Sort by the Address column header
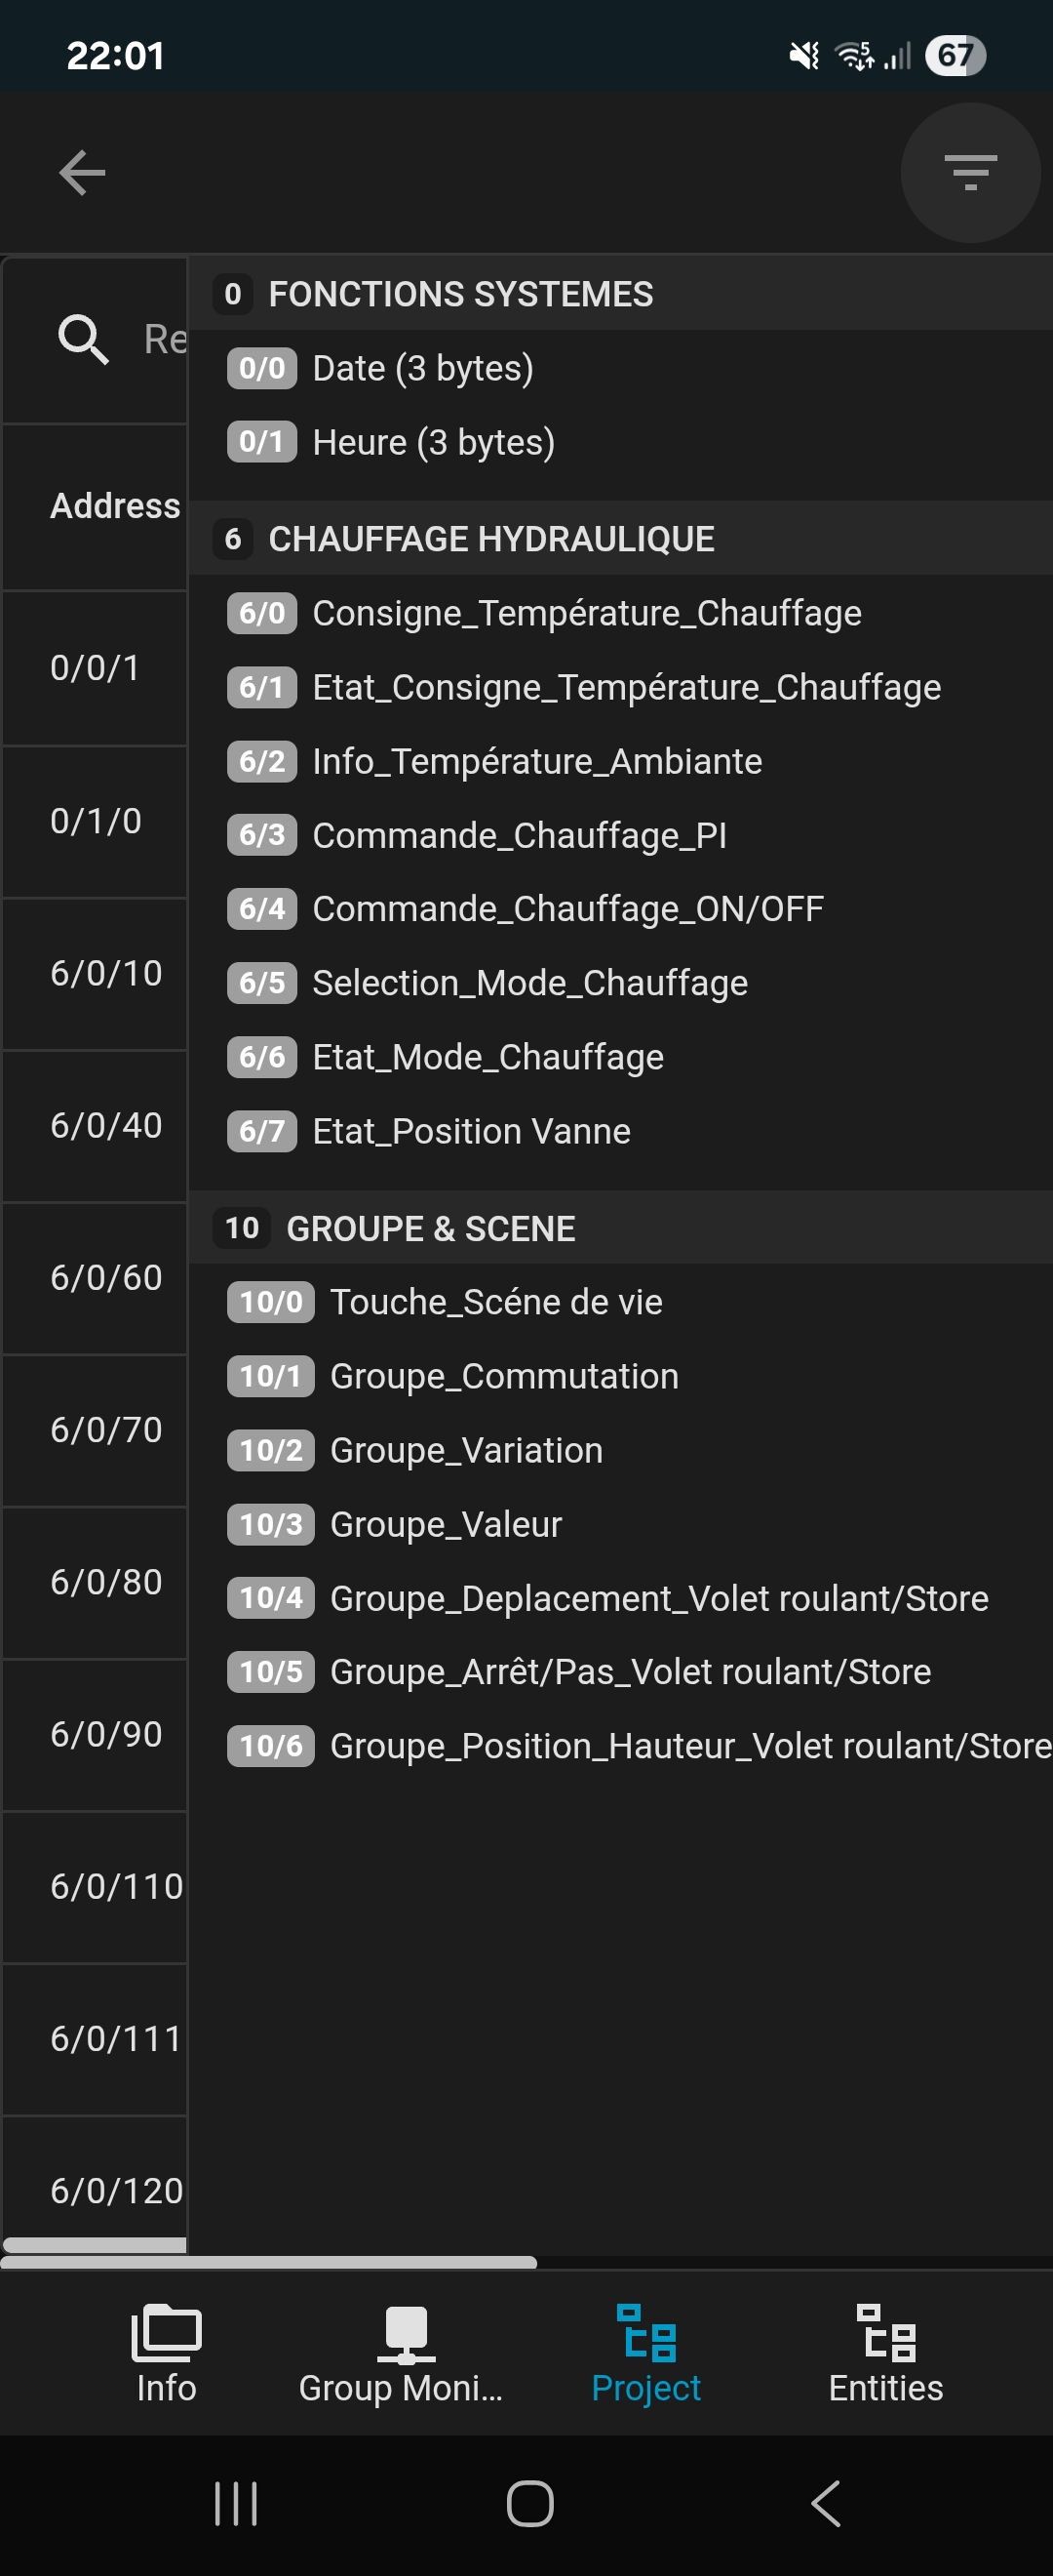This screenshot has width=1053, height=2576. pos(115,506)
